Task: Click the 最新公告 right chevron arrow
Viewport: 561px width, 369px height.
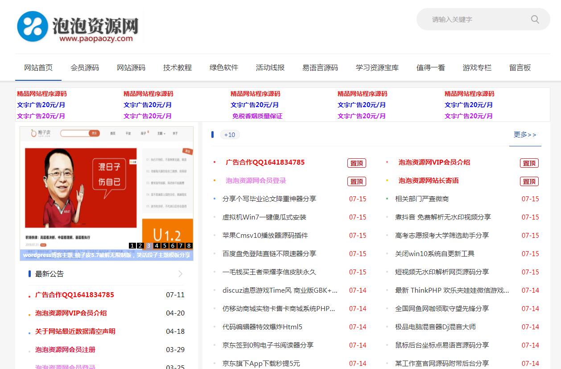Action: click(180, 274)
